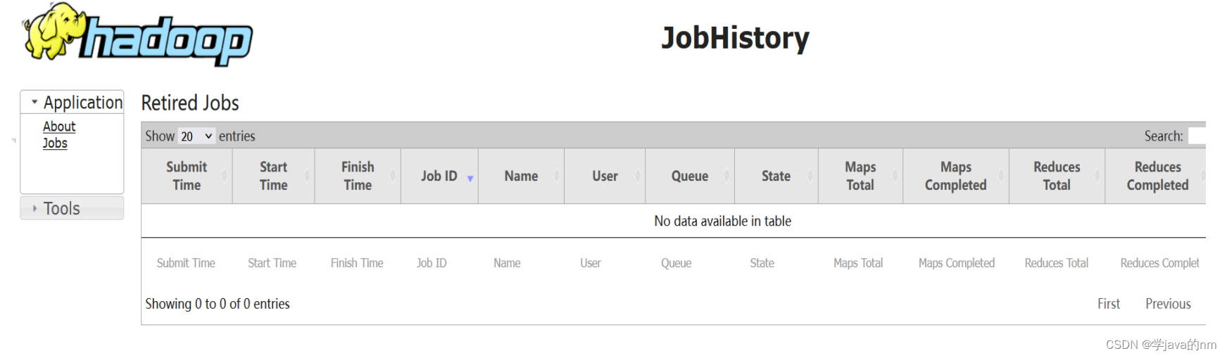
Task: Sort table by Maps Completed column
Action: click(x=955, y=176)
